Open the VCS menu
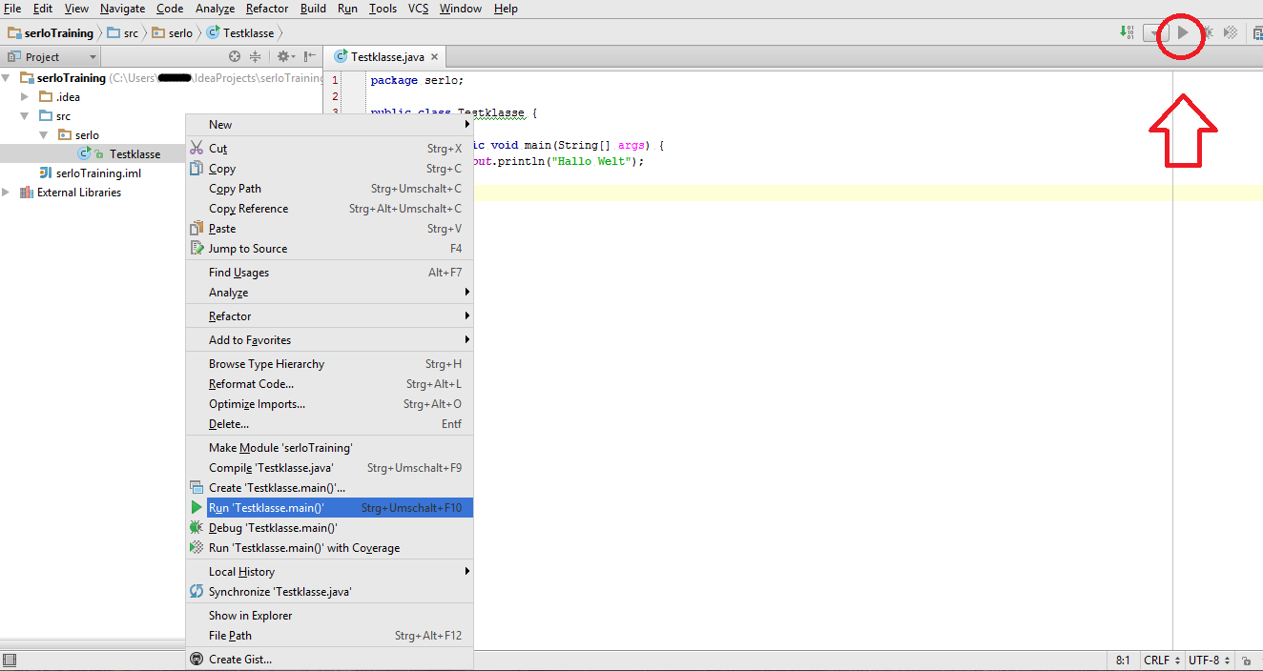Viewport: 1263px width, 671px height. [x=419, y=9]
